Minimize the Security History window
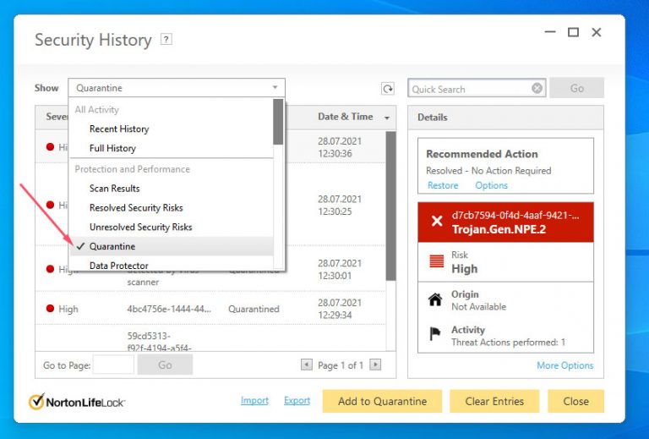649x439 pixels. tap(550, 32)
